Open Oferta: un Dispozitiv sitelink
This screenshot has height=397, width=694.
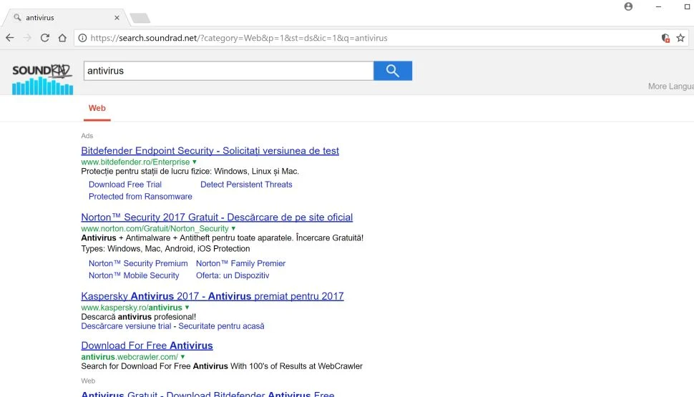coord(233,275)
